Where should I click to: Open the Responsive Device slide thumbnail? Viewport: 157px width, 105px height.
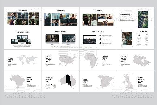23,39
